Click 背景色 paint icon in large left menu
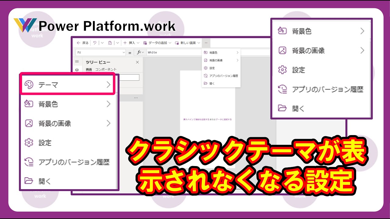 [29, 104]
